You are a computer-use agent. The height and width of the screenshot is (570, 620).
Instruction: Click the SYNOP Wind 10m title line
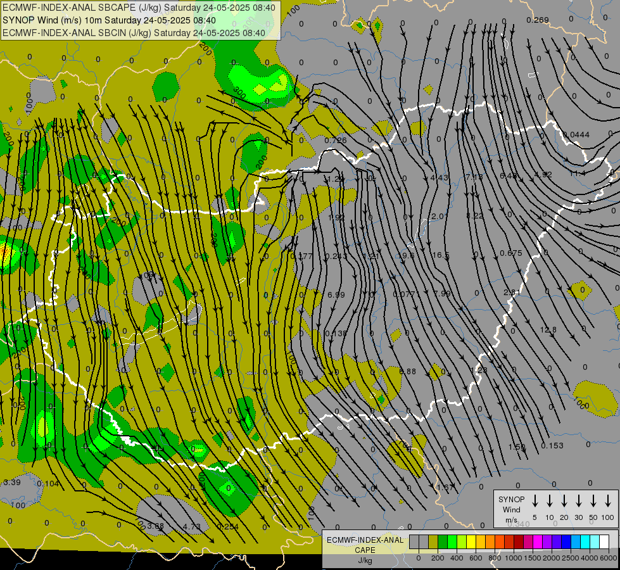(109, 20)
